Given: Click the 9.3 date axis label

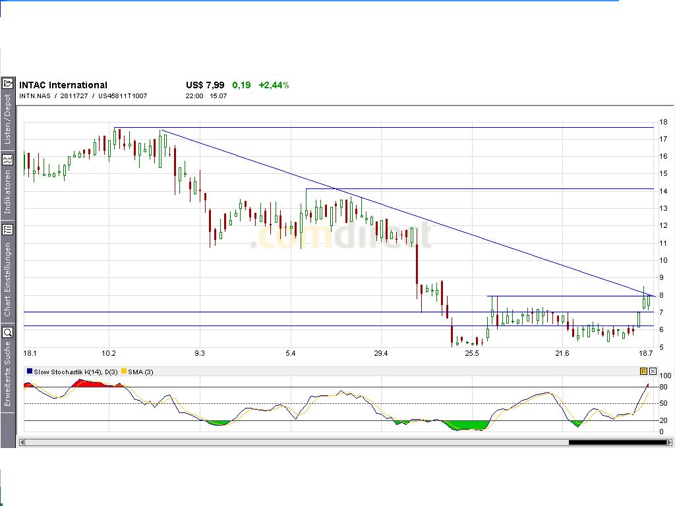Looking at the screenshot, I should coord(199,354).
